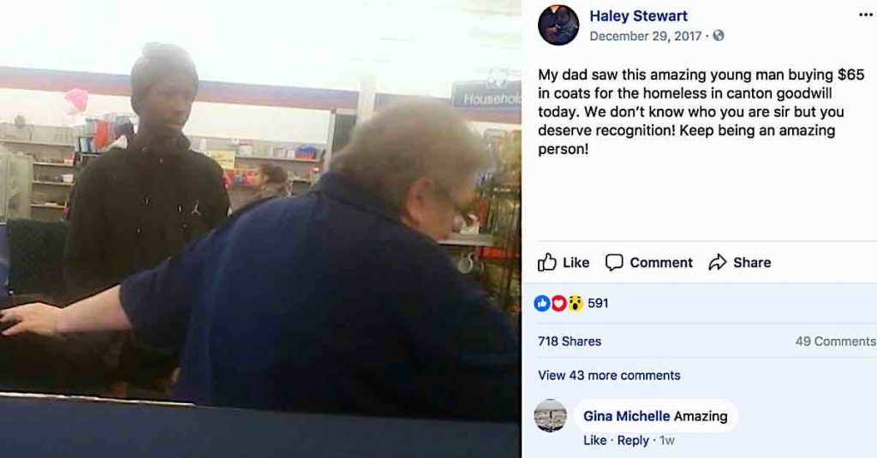Viewport: 877px width, 458px height.
Task: Like Gina Michelle's comment
Action: [x=594, y=441]
